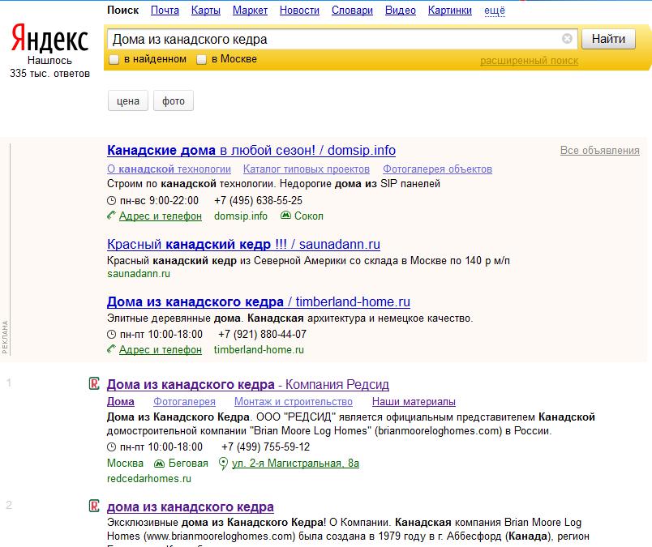Expand the 'ещё' services menu
This screenshot has width=652, height=547.
495,11
